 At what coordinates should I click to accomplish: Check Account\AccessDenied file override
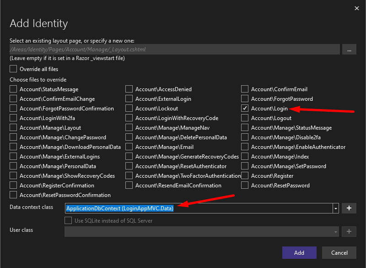(x=129, y=89)
